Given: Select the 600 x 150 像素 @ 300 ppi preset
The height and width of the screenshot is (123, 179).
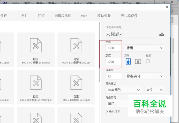Looking at the screenshot, I should coord(36,50).
